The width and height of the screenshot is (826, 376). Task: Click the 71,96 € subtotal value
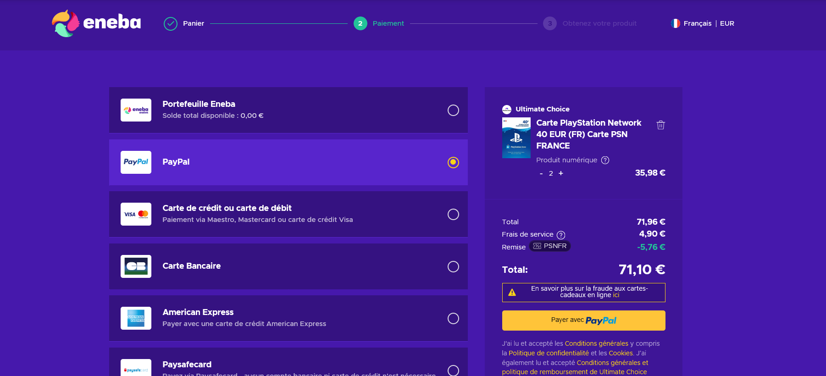[x=651, y=222]
